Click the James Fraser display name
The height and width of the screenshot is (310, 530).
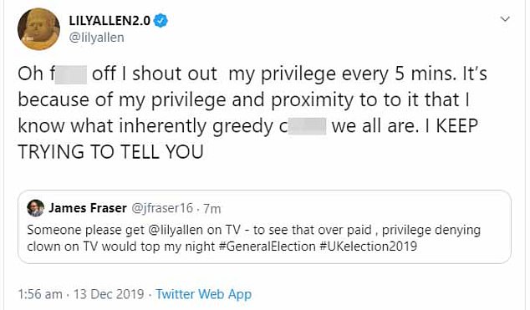pos(88,208)
